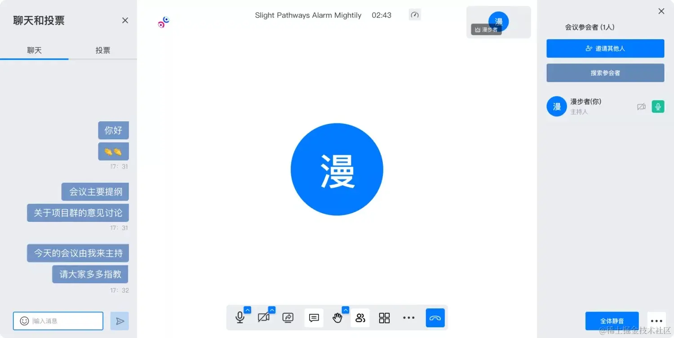Start screen sharing

[x=288, y=318]
